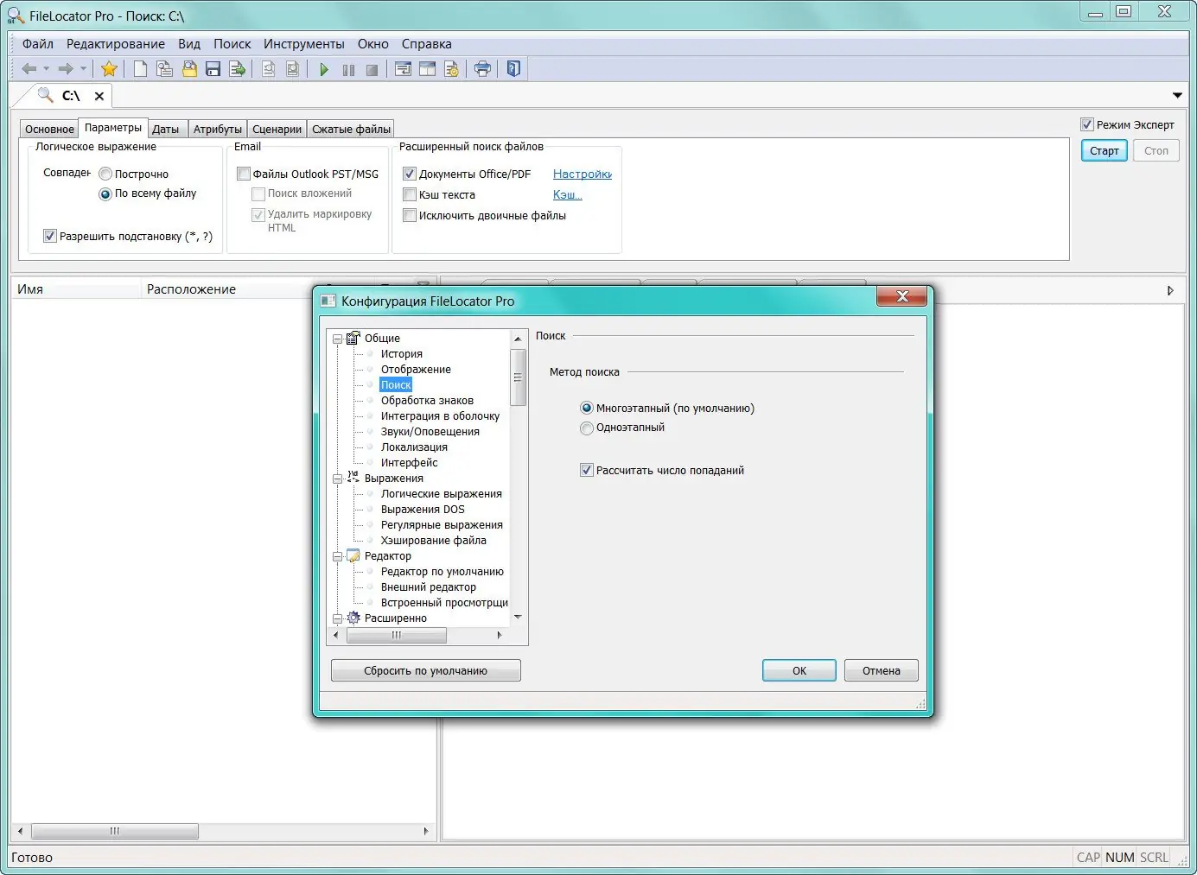
Task: Open the Инструменты menu
Action: tap(304, 44)
